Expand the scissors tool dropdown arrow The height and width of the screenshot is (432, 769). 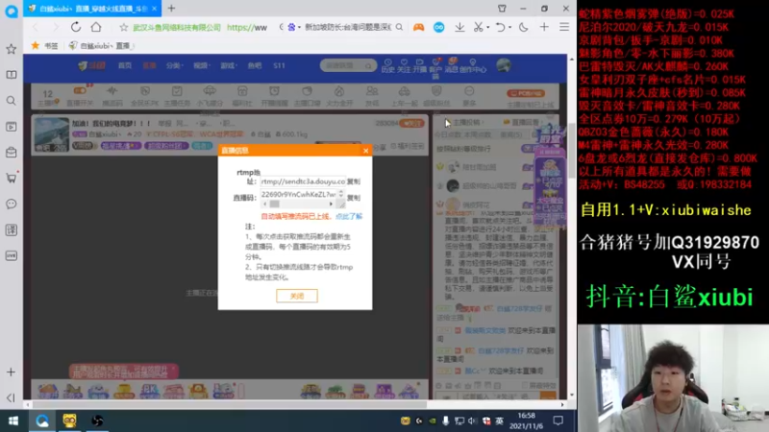click(x=488, y=28)
